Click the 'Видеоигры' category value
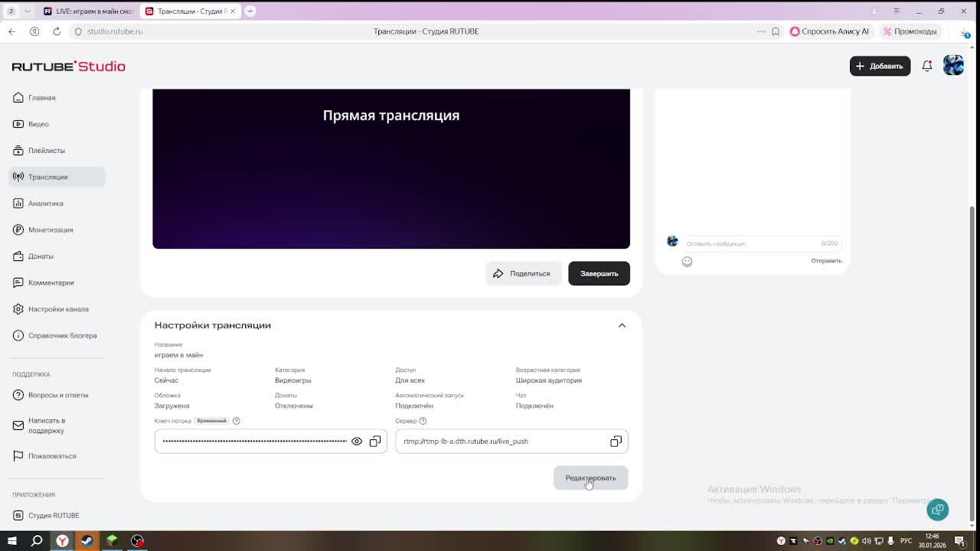The width and height of the screenshot is (980, 551). click(x=293, y=380)
